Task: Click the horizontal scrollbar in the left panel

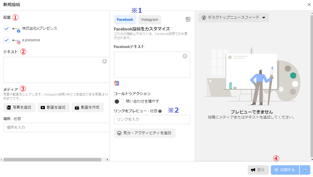Action: point(52,160)
